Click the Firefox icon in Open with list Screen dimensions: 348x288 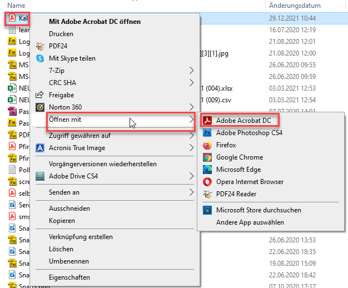point(207,145)
